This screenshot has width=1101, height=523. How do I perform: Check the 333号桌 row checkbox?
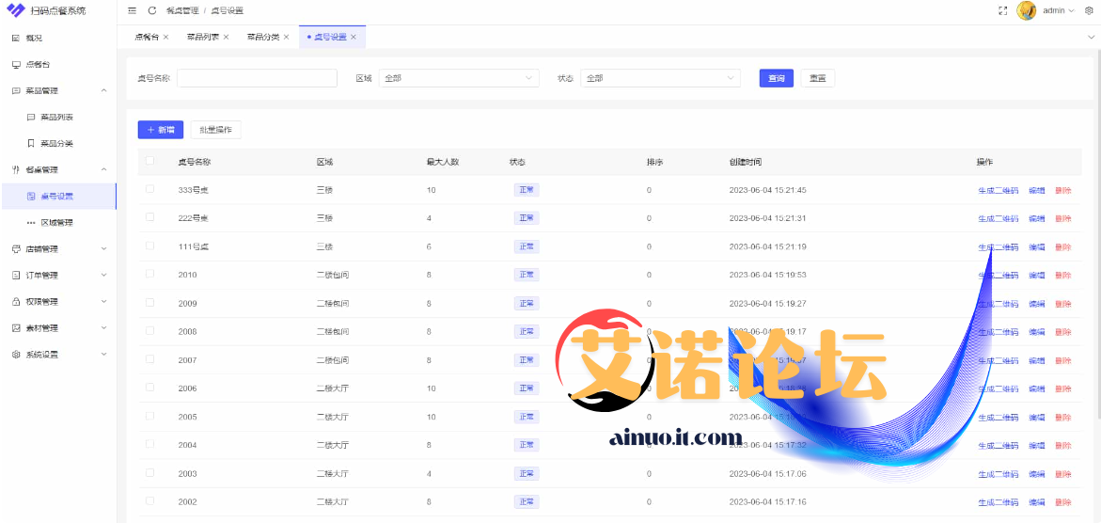[149, 188]
